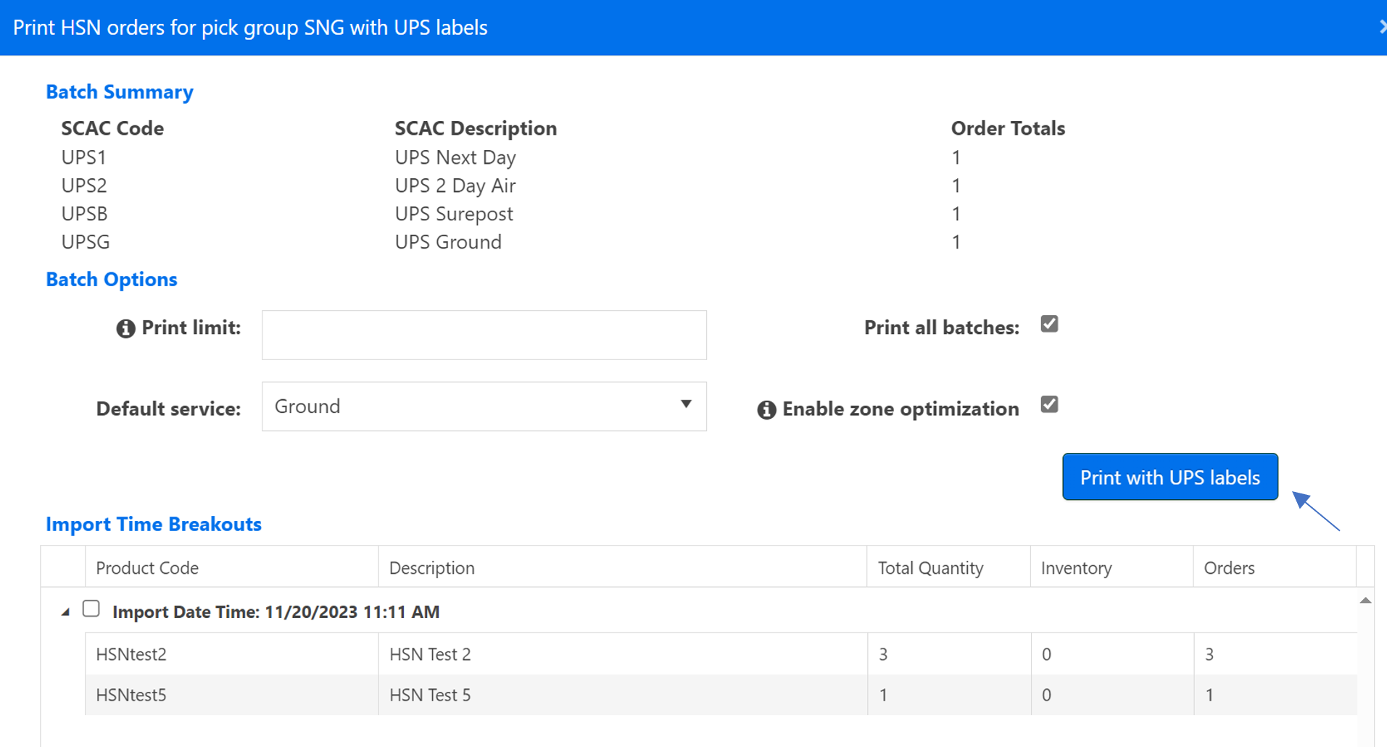The width and height of the screenshot is (1387, 747).
Task: Click the zone optimization info icon
Action: (x=766, y=410)
